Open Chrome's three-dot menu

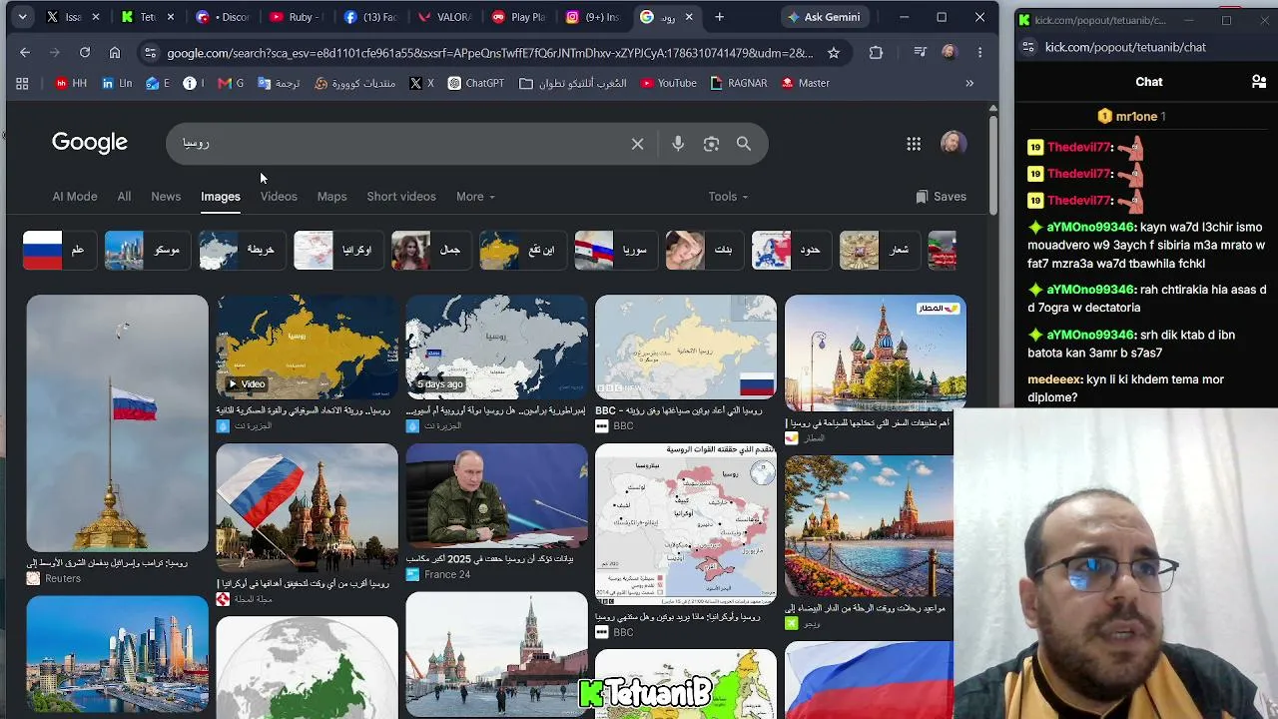click(x=979, y=53)
